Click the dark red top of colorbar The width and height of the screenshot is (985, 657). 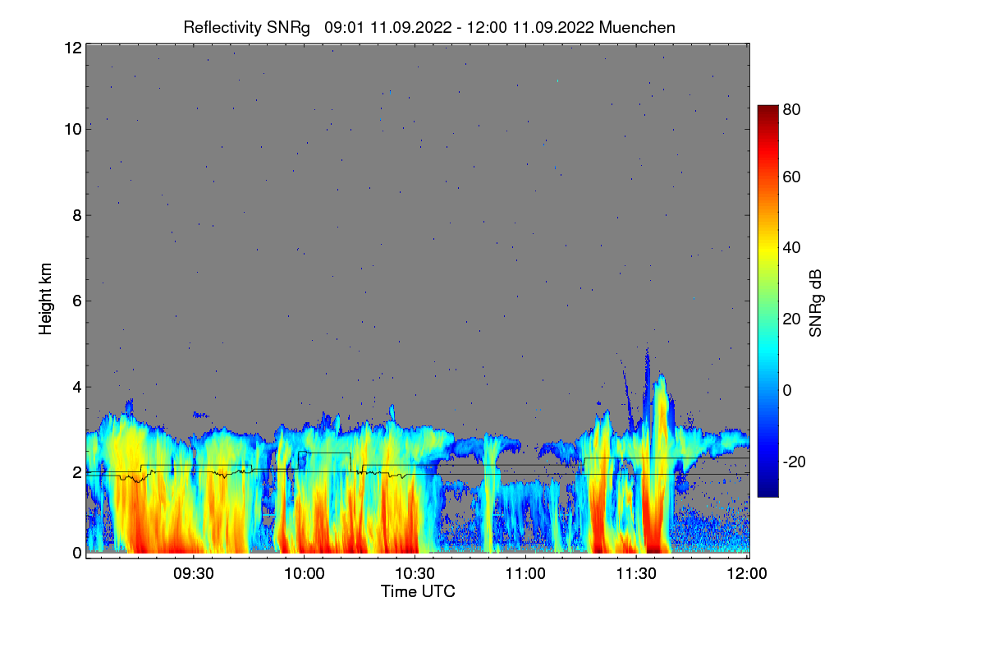pos(767,112)
